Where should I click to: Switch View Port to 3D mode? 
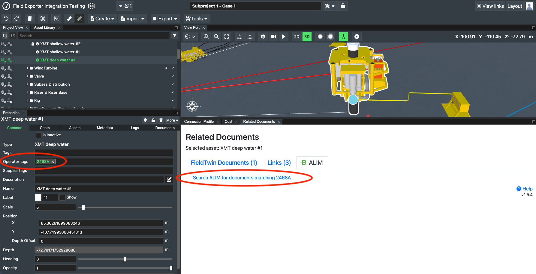pos(307,37)
